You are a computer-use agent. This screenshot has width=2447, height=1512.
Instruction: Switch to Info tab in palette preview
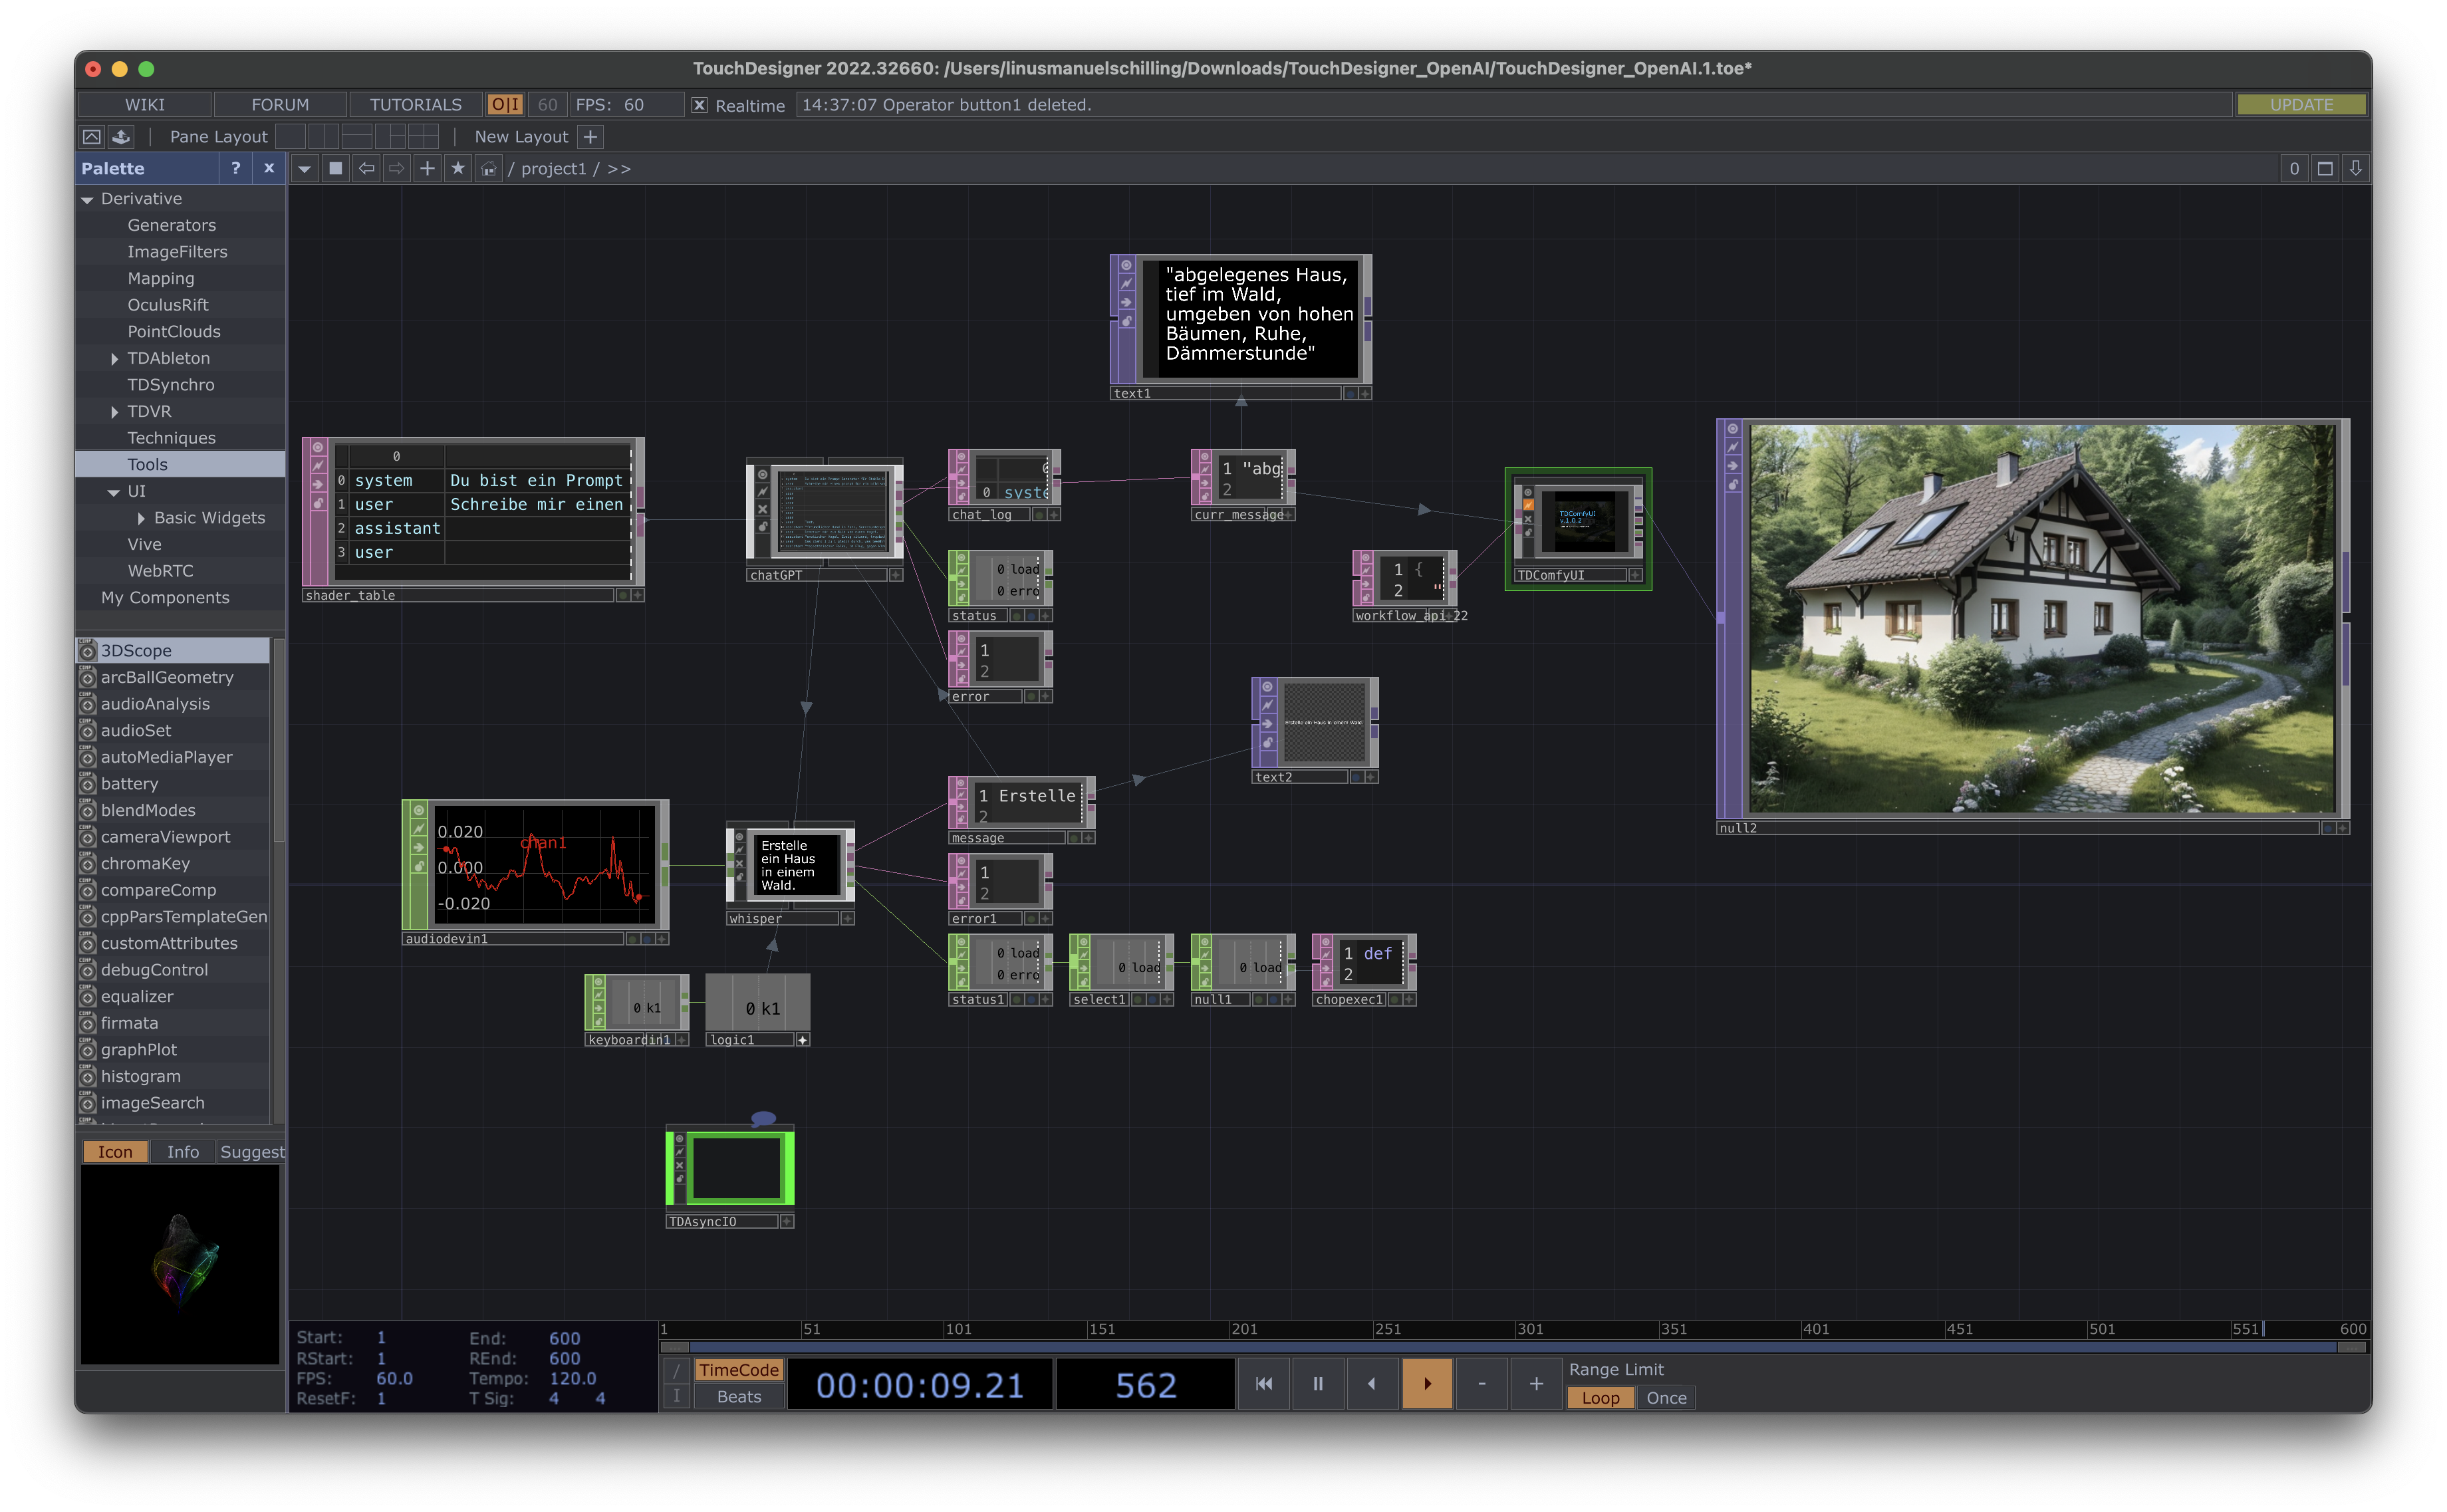click(182, 1152)
